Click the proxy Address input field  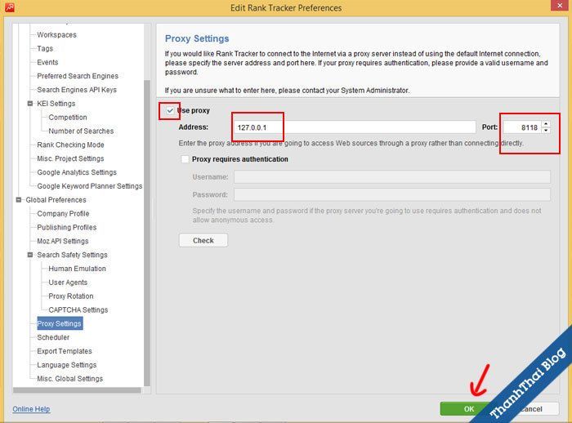pyautogui.click(x=354, y=127)
